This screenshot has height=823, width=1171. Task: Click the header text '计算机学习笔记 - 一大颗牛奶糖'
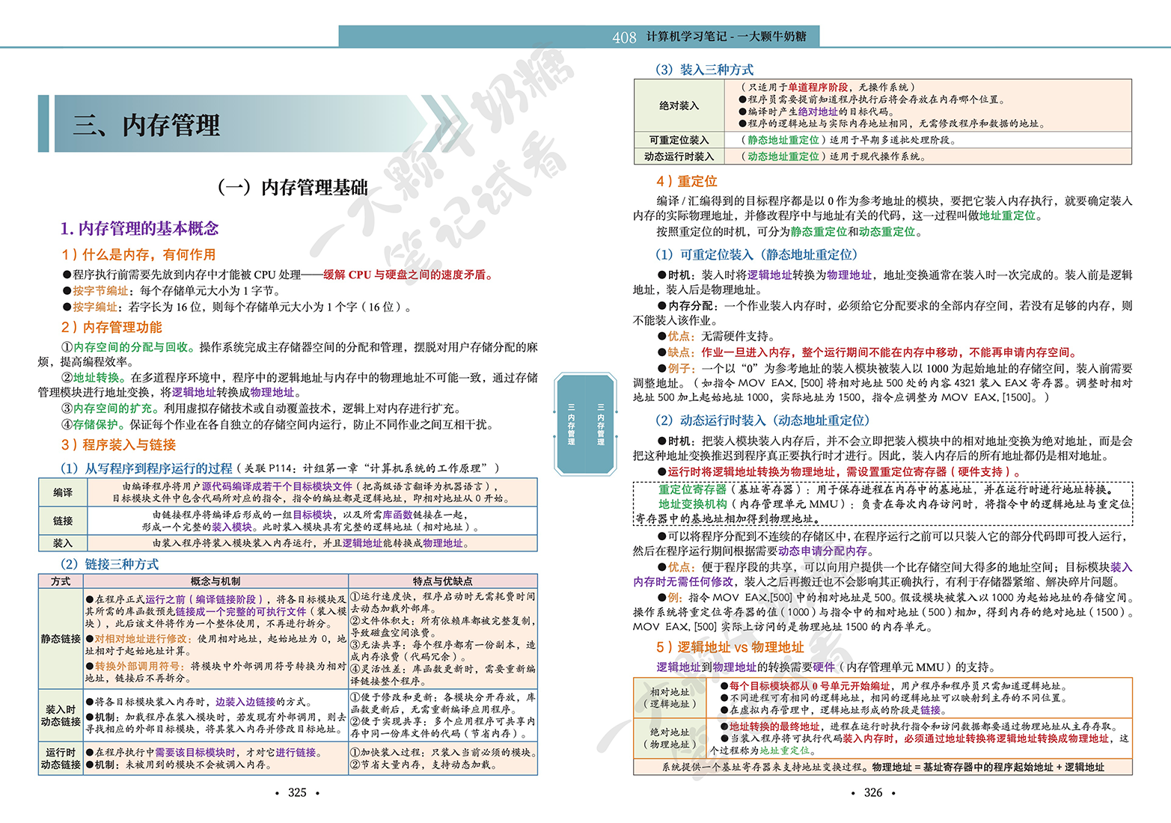(726, 36)
